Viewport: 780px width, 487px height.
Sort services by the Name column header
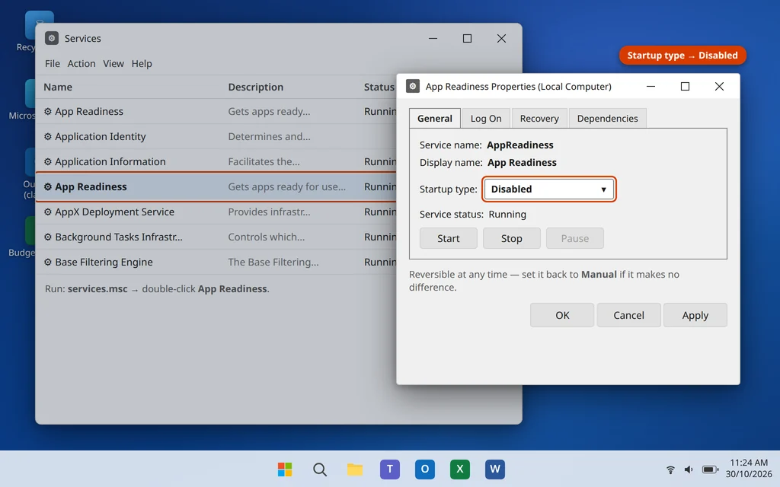pos(58,87)
